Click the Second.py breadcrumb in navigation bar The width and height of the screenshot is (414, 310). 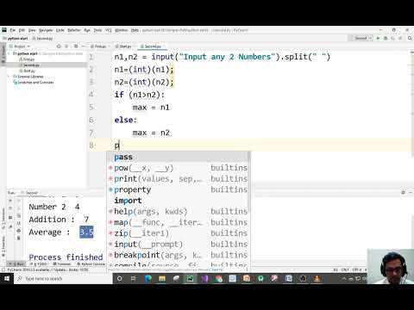click(42, 38)
